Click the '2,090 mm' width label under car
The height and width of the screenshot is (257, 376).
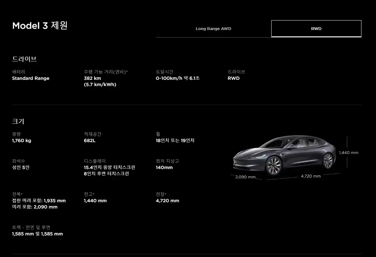245,177
